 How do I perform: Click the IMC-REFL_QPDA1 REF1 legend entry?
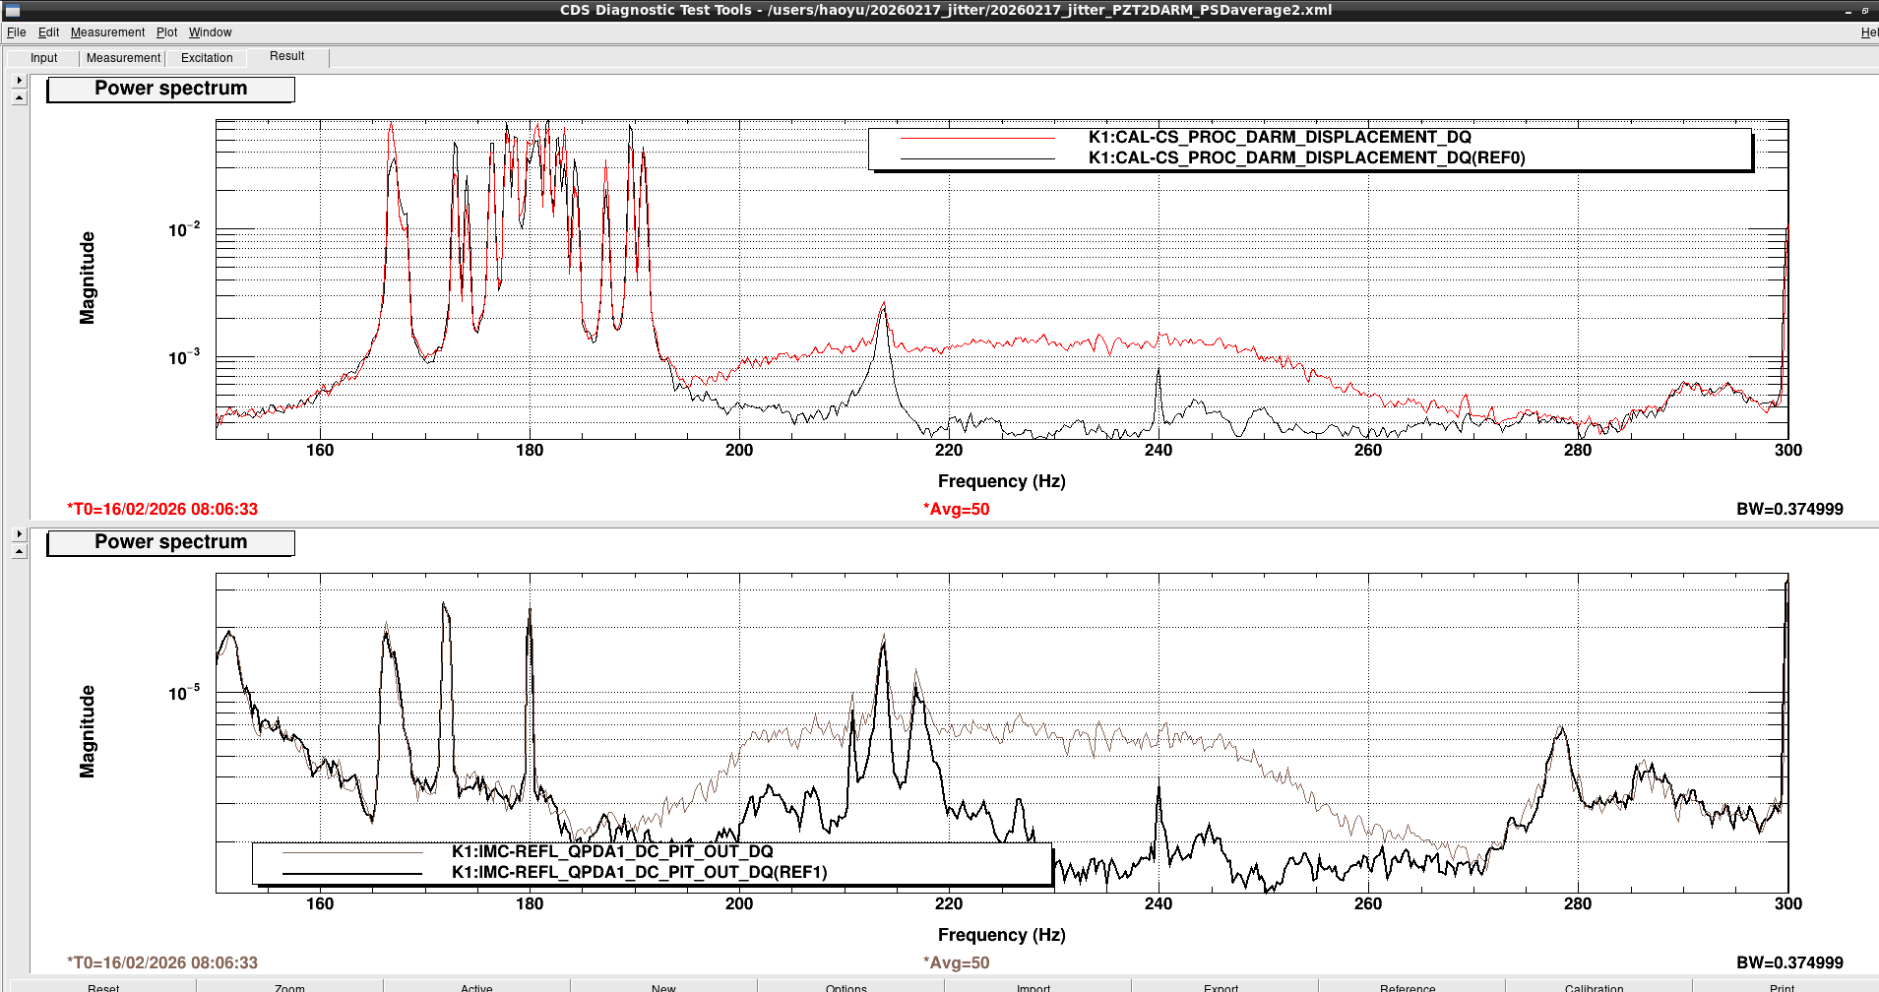point(639,873)
